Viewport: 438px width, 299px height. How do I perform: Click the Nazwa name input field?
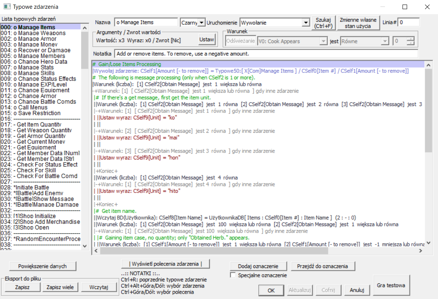pos(146,23)
